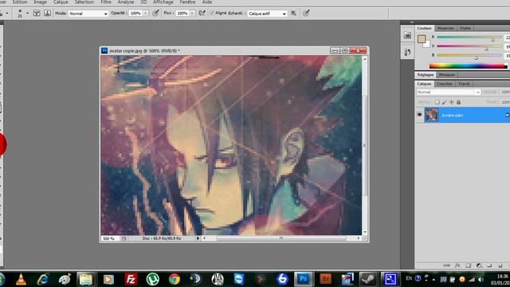510x287 pixels.
Task: Open FileZilla from the taskbar
Action: coord(131,279)
